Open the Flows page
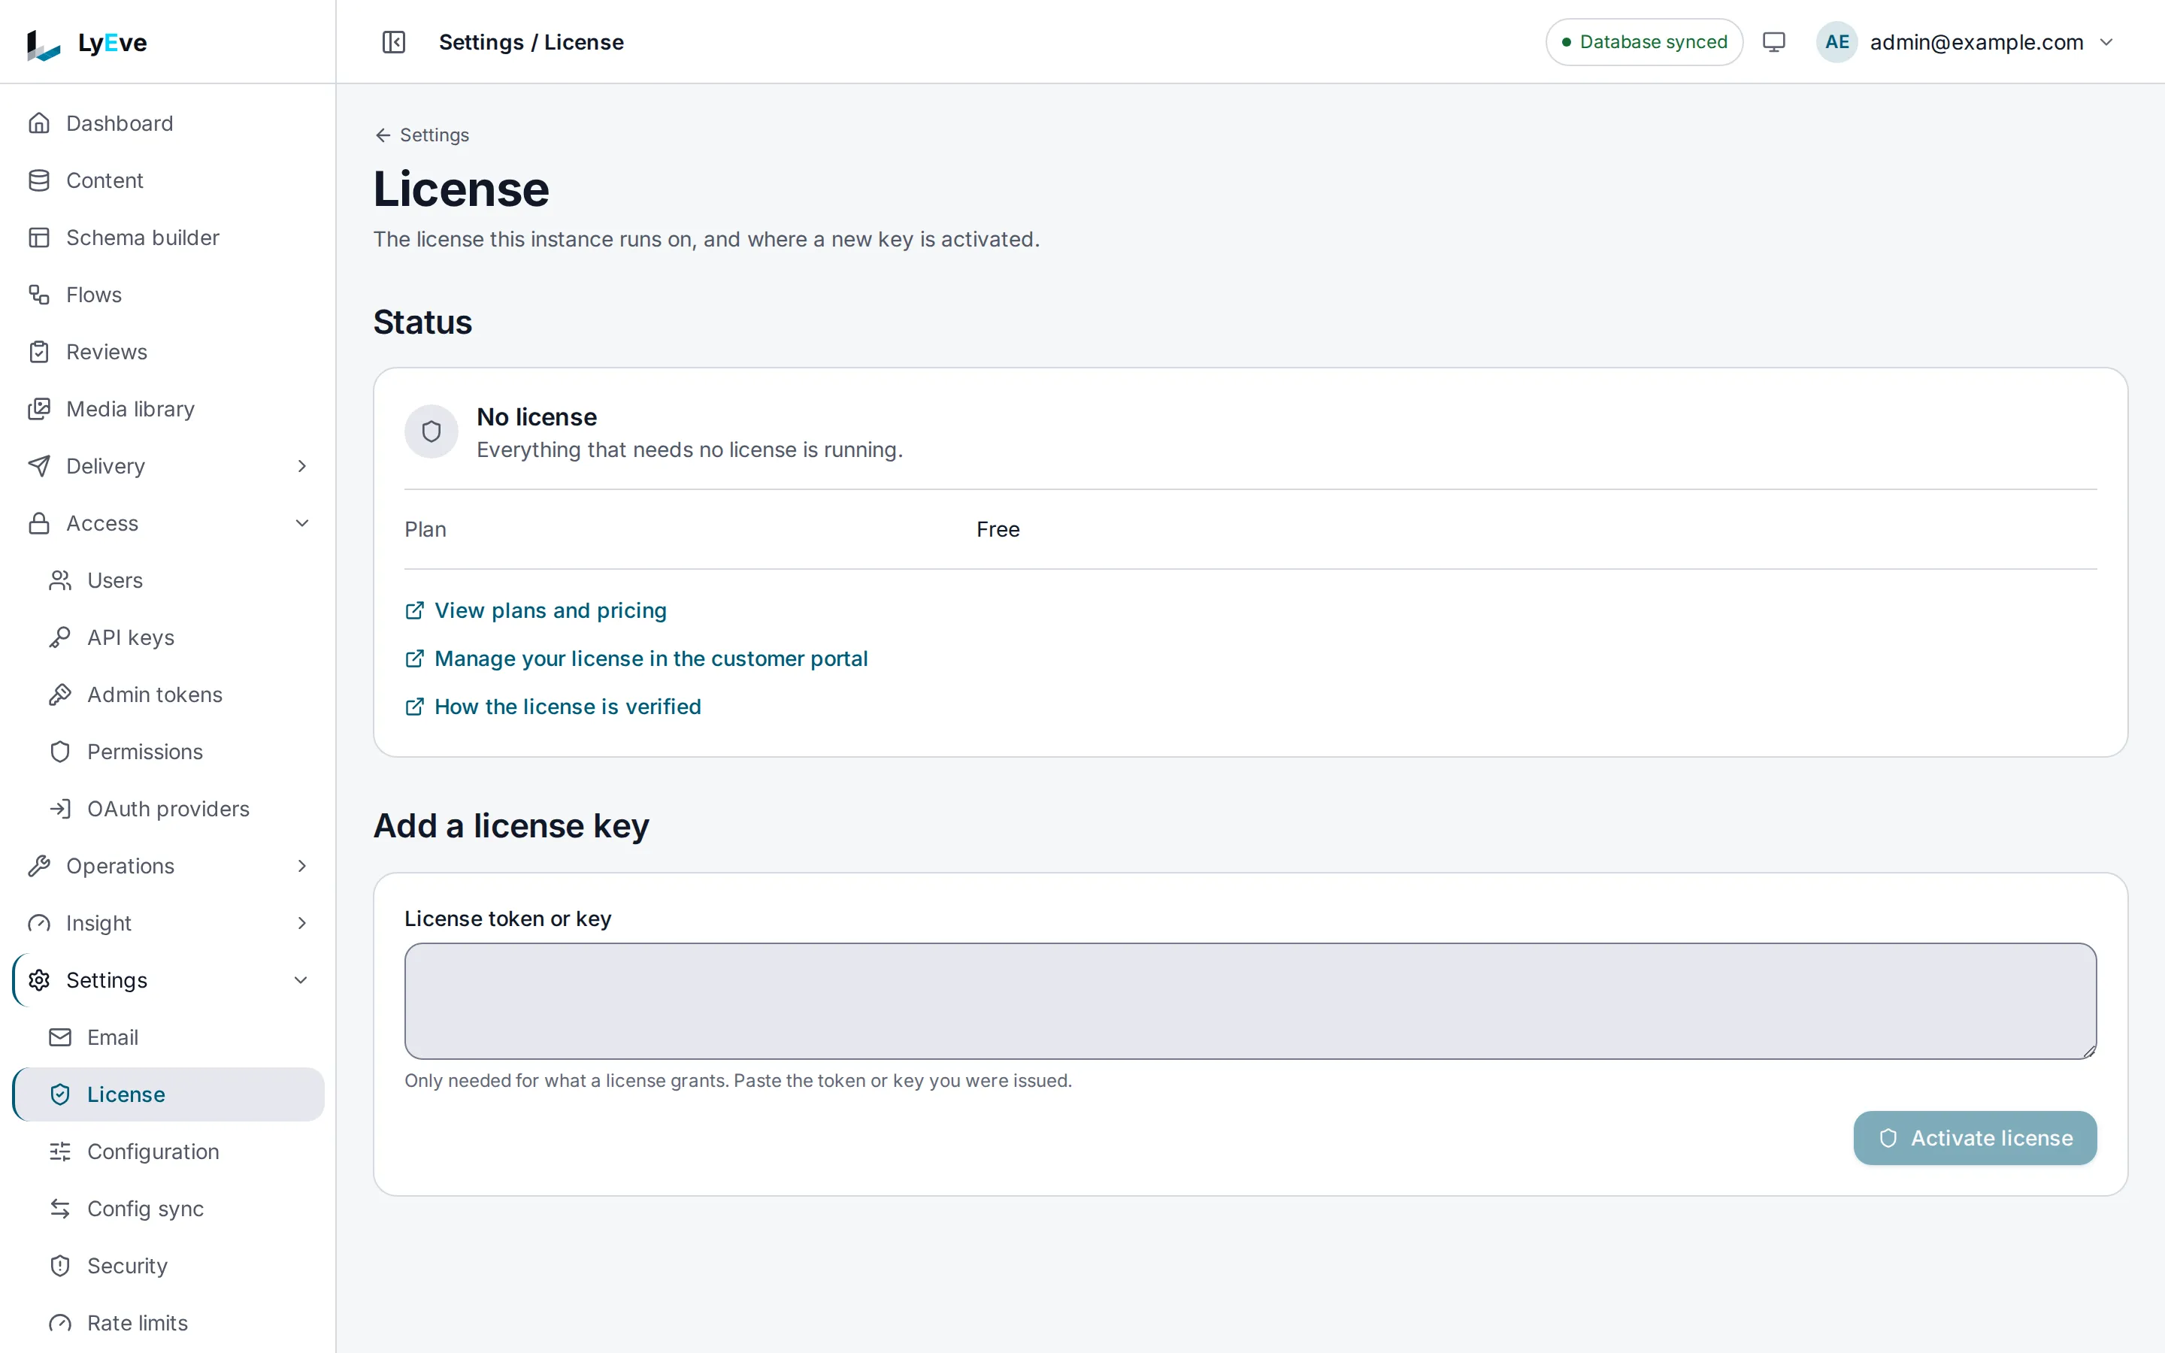This screenshot has height=1353, width=2165. coord(168,295)
